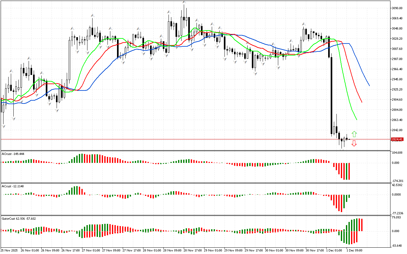The width and height of the screenshot is (407, 254).
Task: Click the green up arrow near current price
Action: coord(354,134)
